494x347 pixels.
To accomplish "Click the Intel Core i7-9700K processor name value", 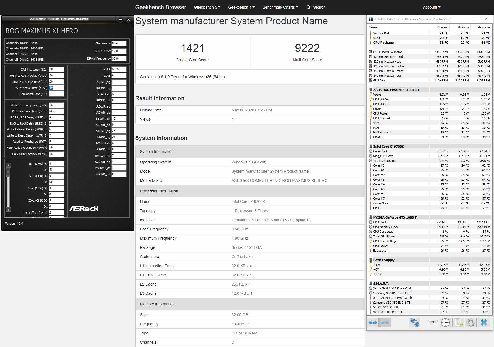I will (248, 202).
